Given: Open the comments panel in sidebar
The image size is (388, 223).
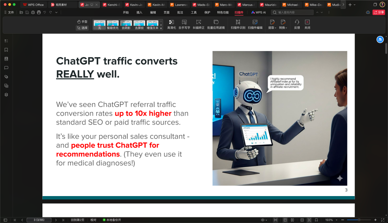Looking at the screenshot, I should (x=6, y=68).
